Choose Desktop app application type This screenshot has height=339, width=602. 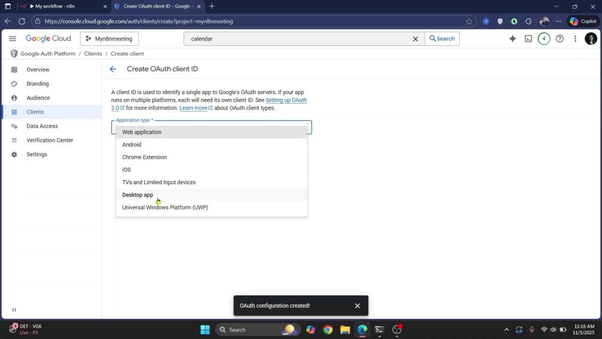[x=138, y=195]
